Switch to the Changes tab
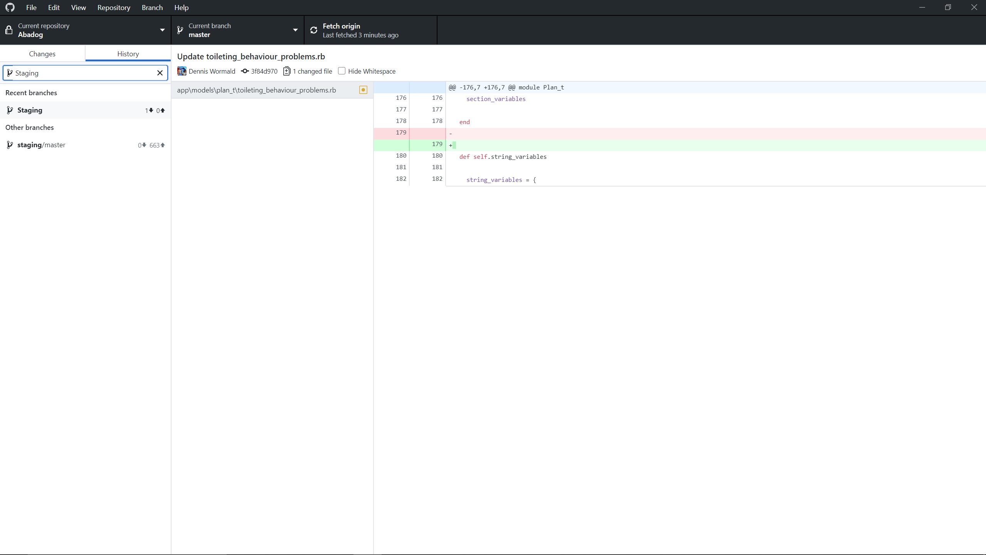This screenshot has height=555, width=986. [x=42, y=54]
